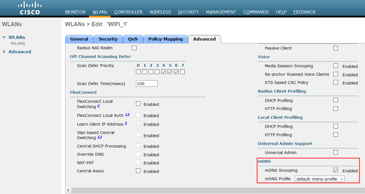
Task: Check the Radius NAI-Realm box
Action: [x=134, y=48]
